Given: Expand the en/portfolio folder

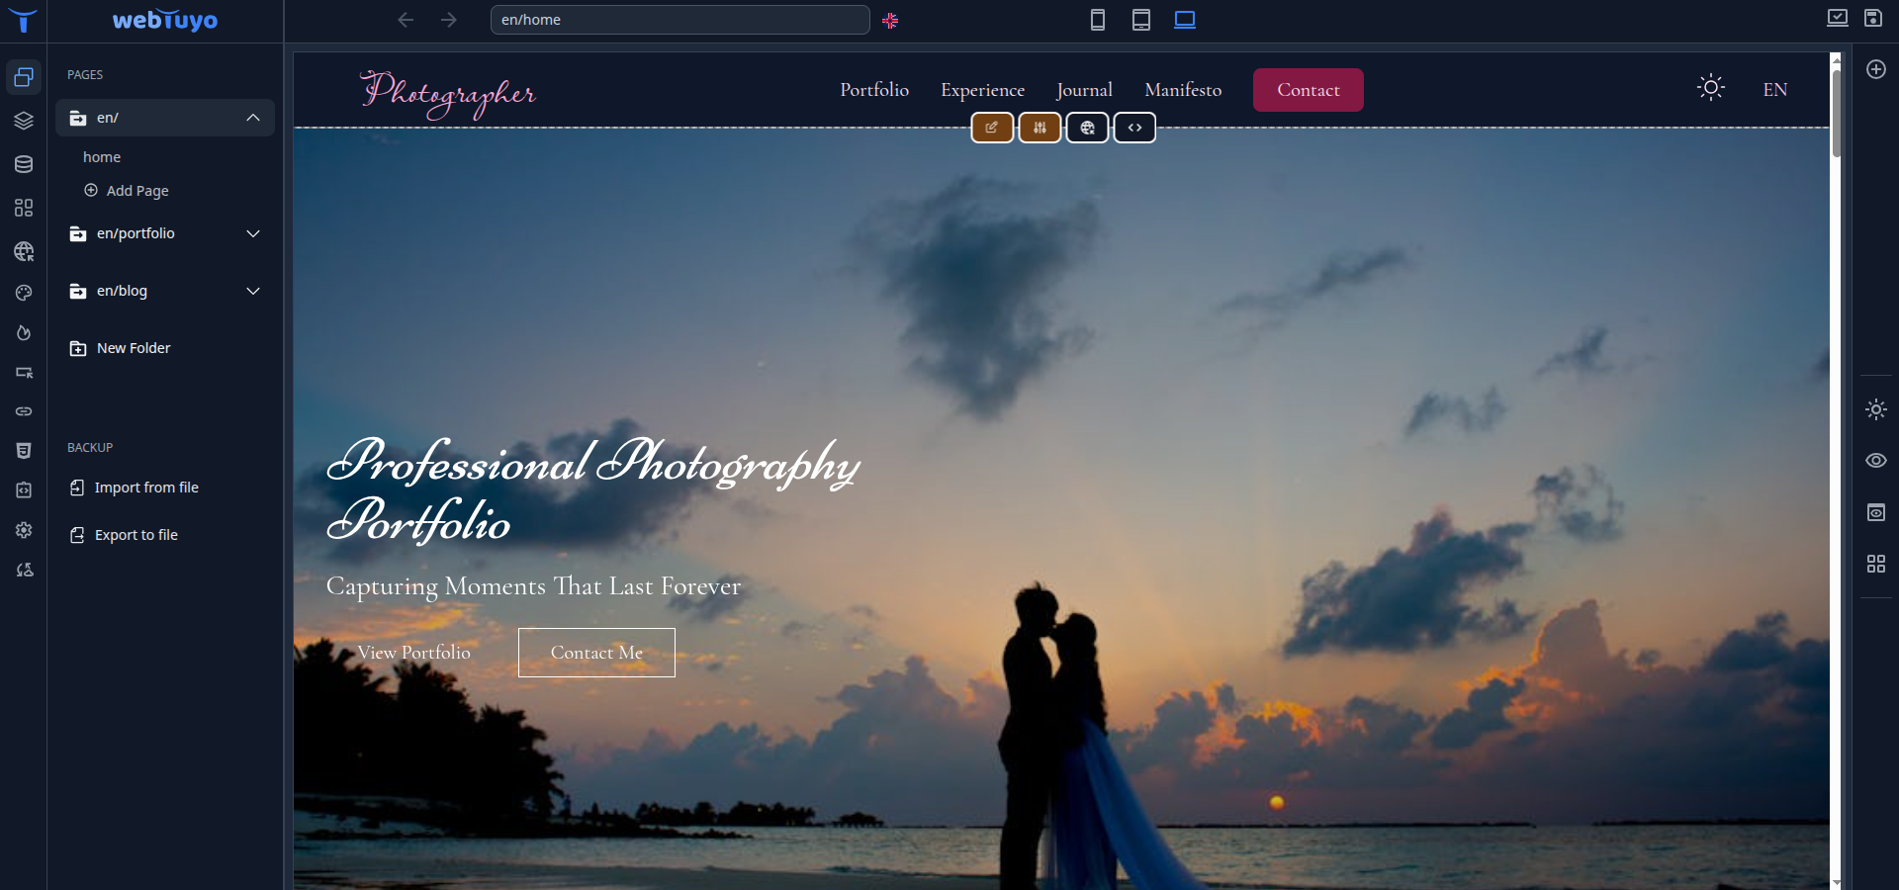Looking at the screenshot, I should click(x=253, y=233).
